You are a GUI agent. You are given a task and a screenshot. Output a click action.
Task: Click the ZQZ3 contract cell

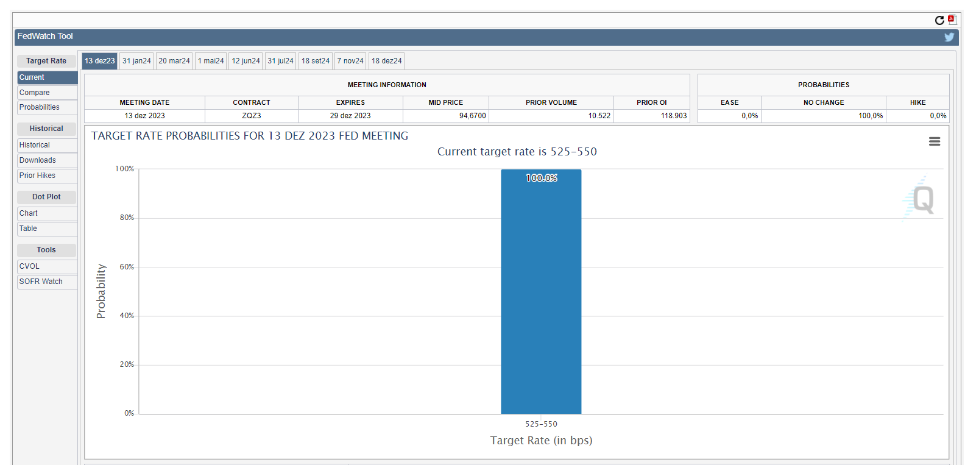252,116
